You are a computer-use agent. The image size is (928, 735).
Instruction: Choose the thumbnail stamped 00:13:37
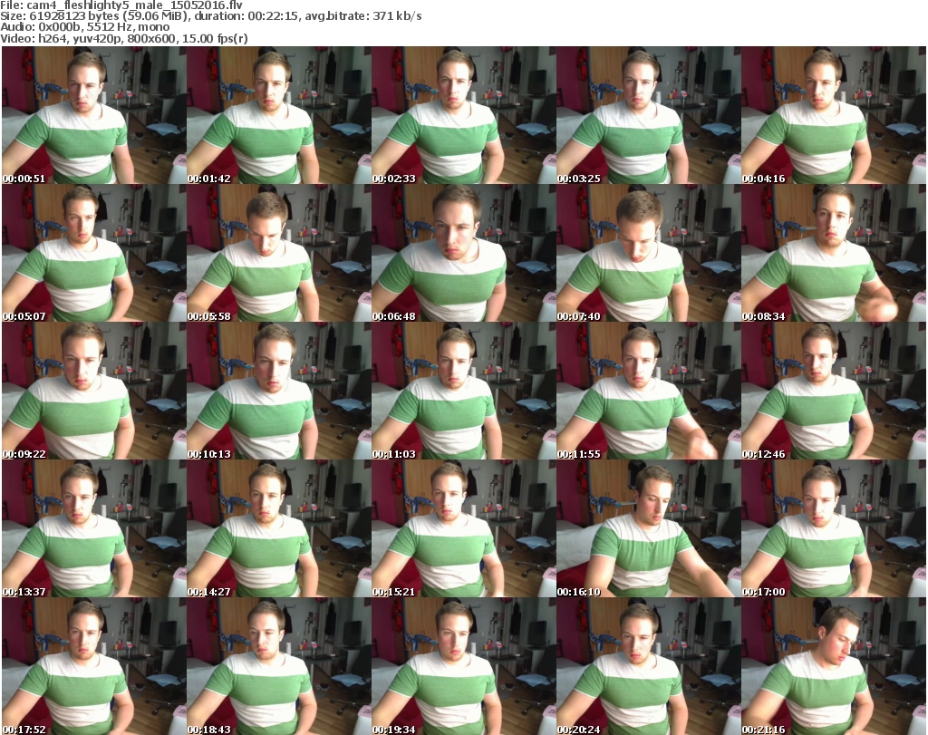(94, 528)
